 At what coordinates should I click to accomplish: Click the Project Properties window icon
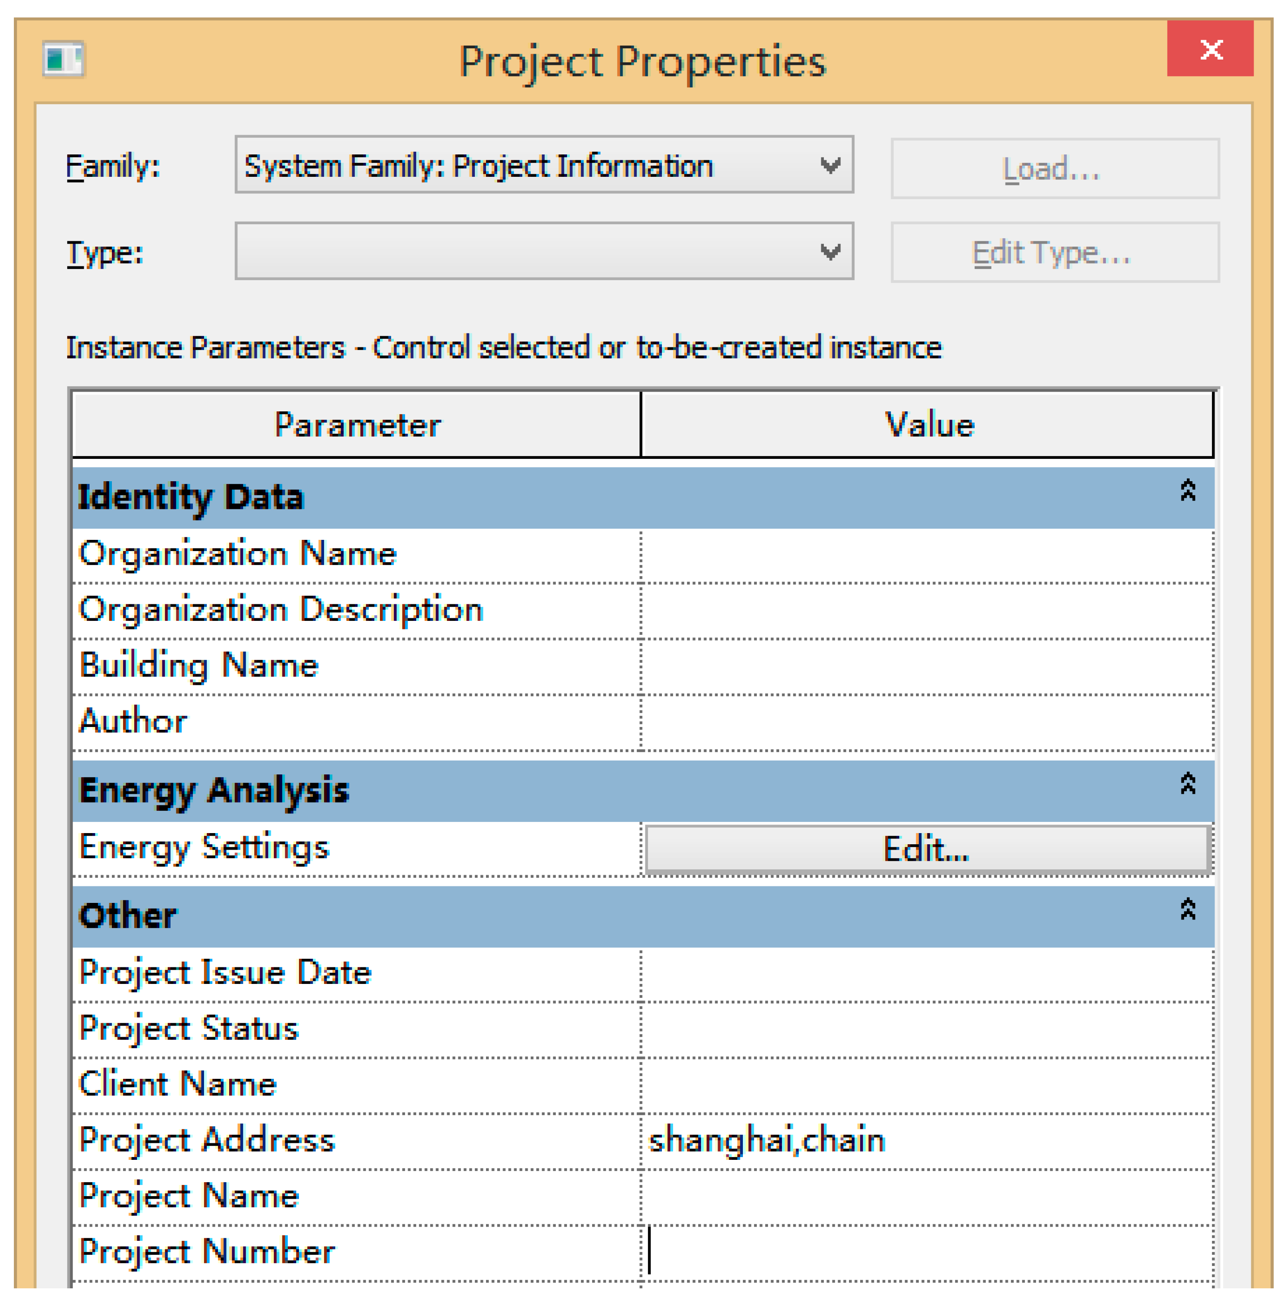63,60
